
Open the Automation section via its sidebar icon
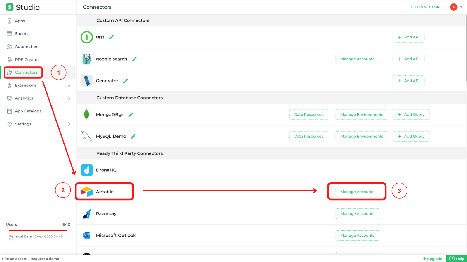point(10,47)
